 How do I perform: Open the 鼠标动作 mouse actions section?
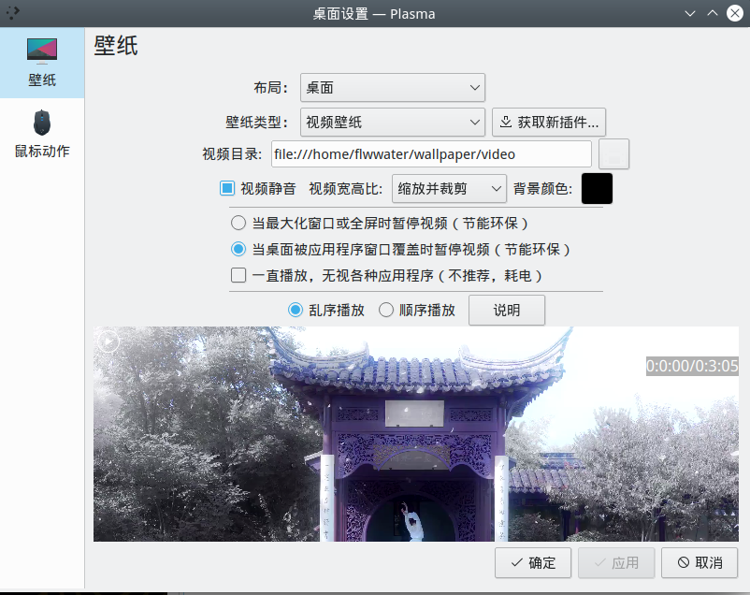(42, 134)
